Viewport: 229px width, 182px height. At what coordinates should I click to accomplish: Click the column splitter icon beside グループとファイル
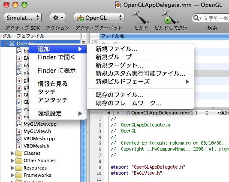(x=83, y=36)
